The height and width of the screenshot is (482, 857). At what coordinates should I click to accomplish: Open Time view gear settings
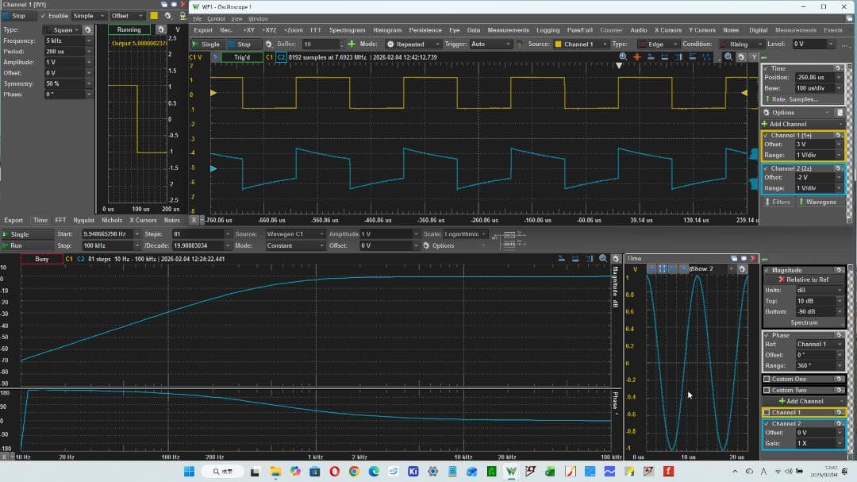pos(742,268)
